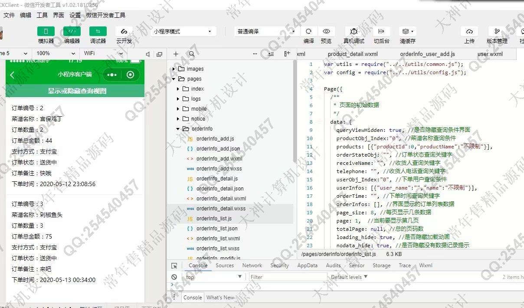Switch to the Network tab
Image resolution: width=524 pixels, height=308 pixels.
coord(252,265)
